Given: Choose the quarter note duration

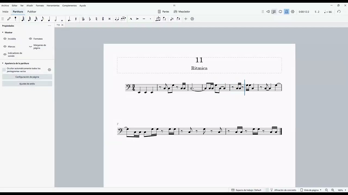Looking at the screenshot, I should pyautogui.click(x=49, y=19).
